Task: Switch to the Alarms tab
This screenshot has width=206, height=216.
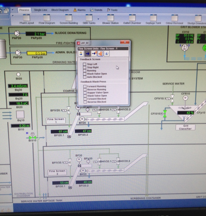Action: [79, 10]
